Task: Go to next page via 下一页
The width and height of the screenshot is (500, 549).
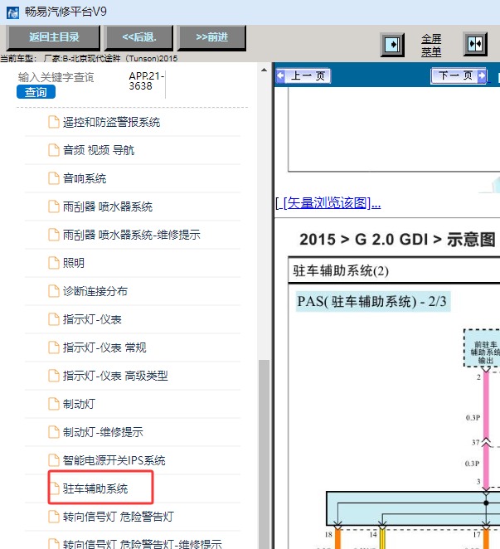Action: pyautogui.click(x=459, y=75)
